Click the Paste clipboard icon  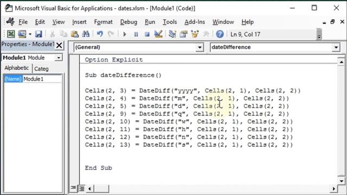click(75, 34)
